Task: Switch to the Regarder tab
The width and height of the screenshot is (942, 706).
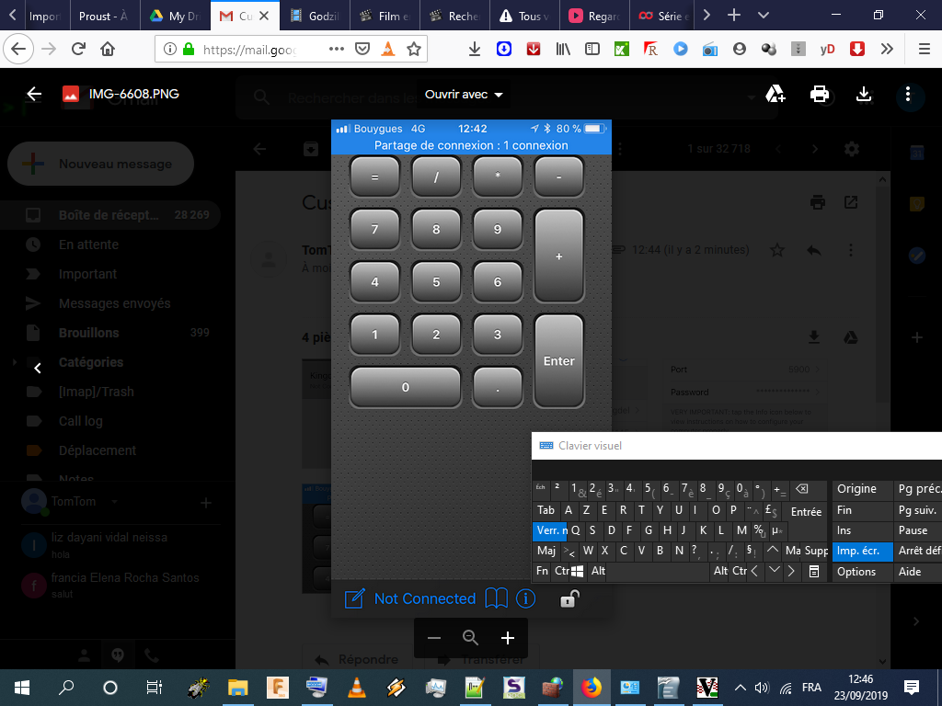Action: (593, 16)
